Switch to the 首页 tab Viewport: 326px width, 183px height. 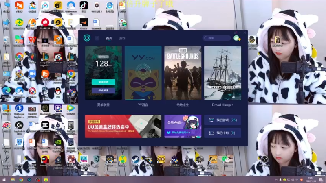109,38
